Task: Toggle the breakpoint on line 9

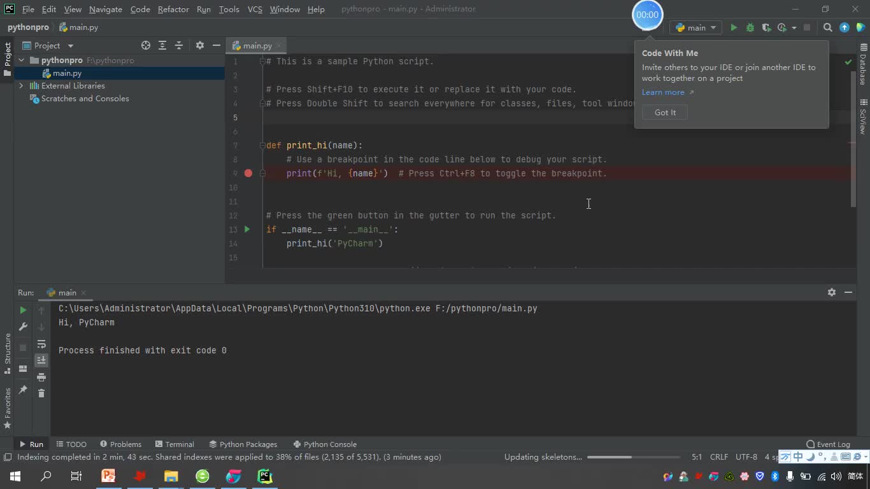Action: (x=248, y=173)
